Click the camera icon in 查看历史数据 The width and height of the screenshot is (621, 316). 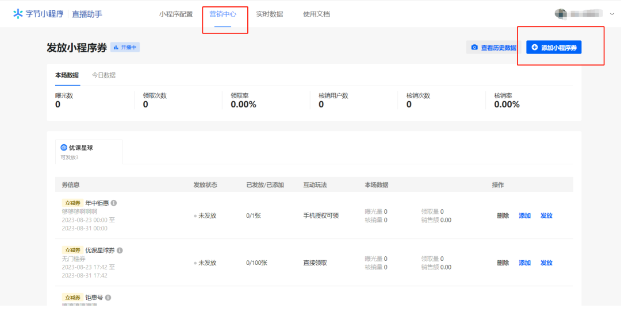coord(474,48)
